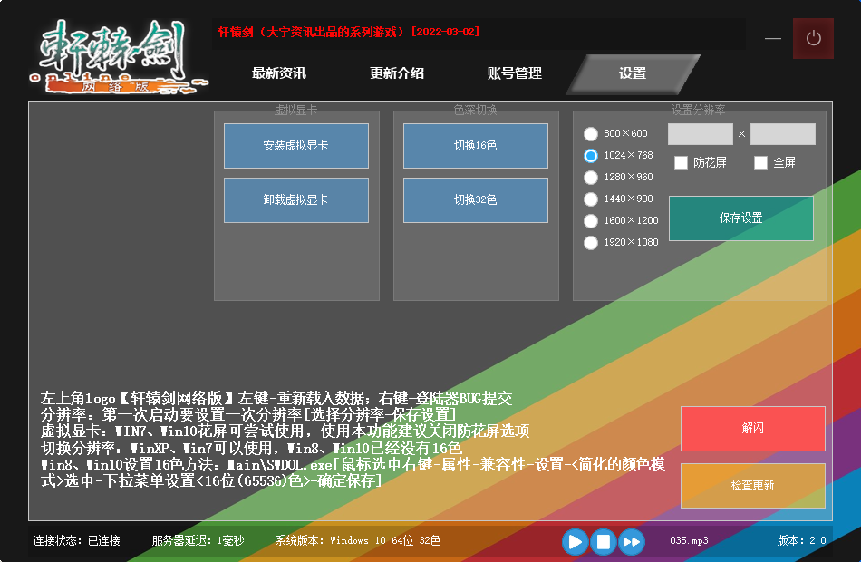
Task: Select the 800×600 resolution option
Action: 591,133
